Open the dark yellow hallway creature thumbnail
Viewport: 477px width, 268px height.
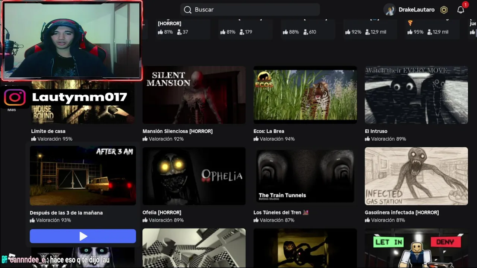point(305,248)
